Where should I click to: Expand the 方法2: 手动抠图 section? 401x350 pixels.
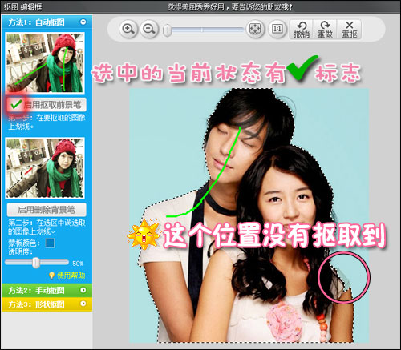(x=47, y=290)
